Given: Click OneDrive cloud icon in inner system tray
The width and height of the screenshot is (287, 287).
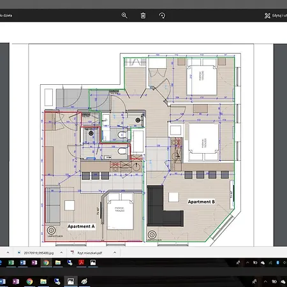Looking at the screenshot, I should tap(263, 263).
